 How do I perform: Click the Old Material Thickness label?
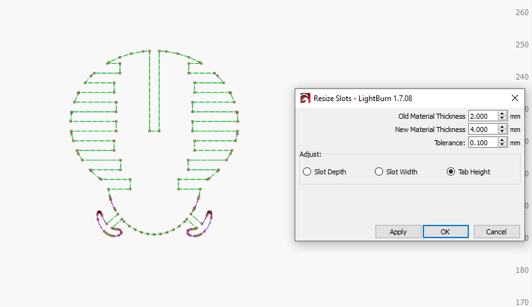(x=432, y=116)
